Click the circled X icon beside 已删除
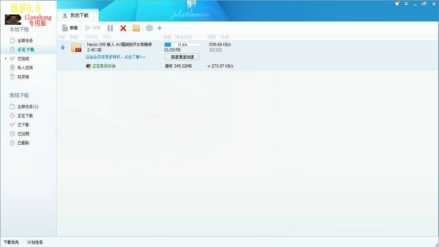This screenshot has width=439, height=247. [13, 142]
